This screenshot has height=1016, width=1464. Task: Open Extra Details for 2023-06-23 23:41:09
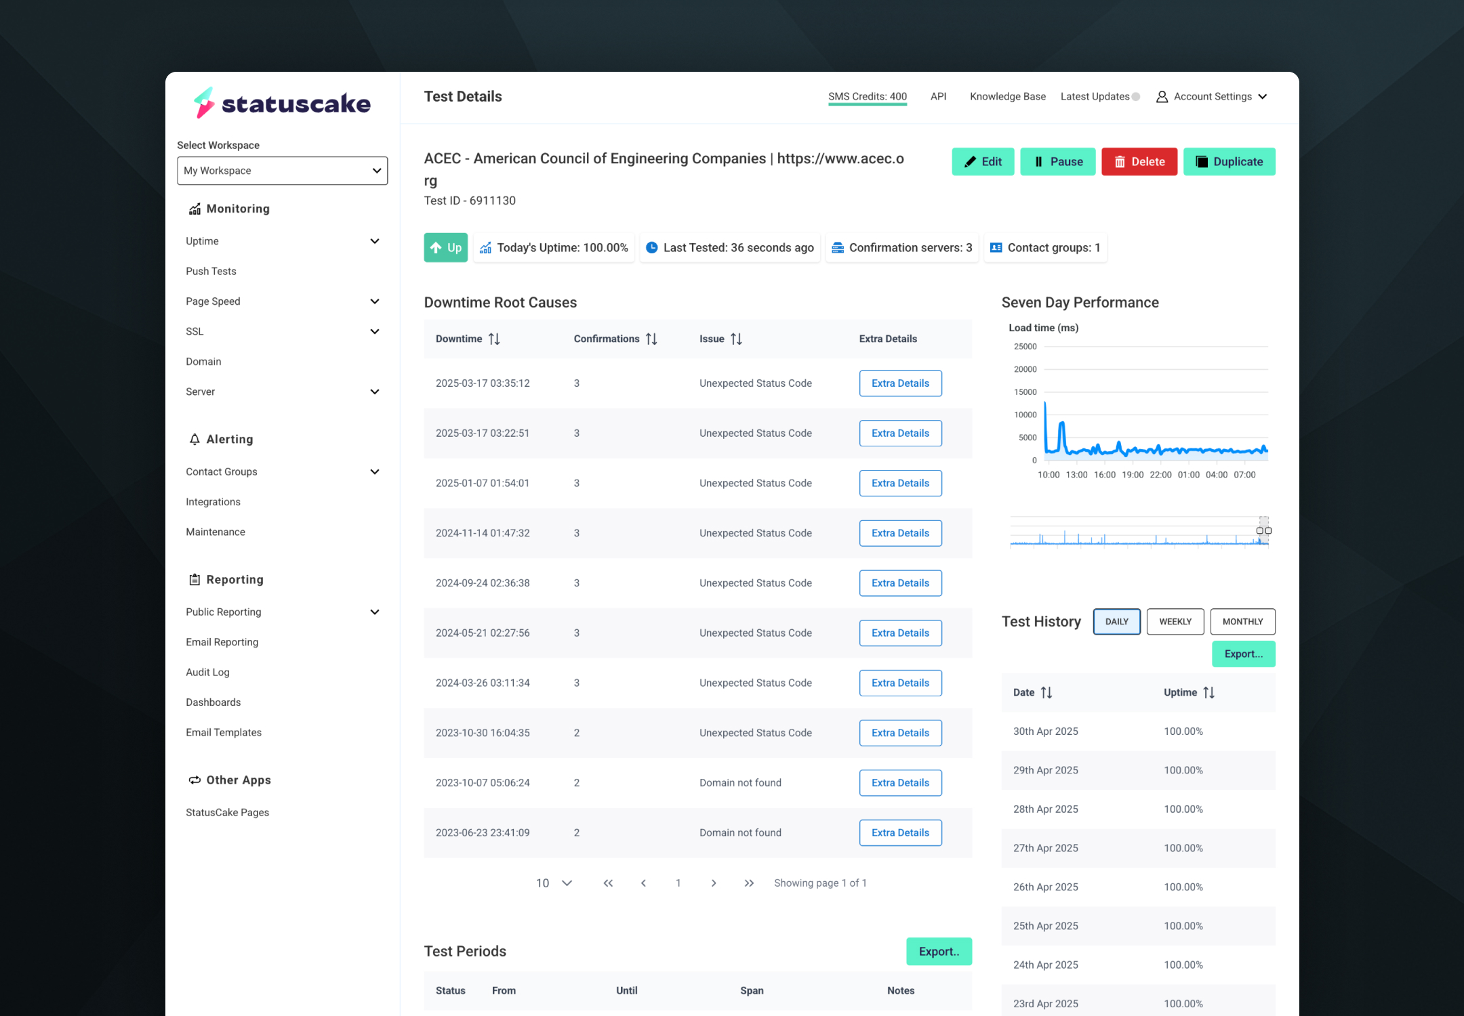(x=900, y=833)
